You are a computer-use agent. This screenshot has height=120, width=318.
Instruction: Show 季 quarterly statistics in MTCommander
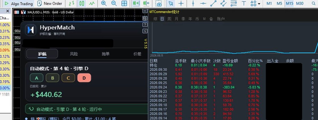[183, 19]
